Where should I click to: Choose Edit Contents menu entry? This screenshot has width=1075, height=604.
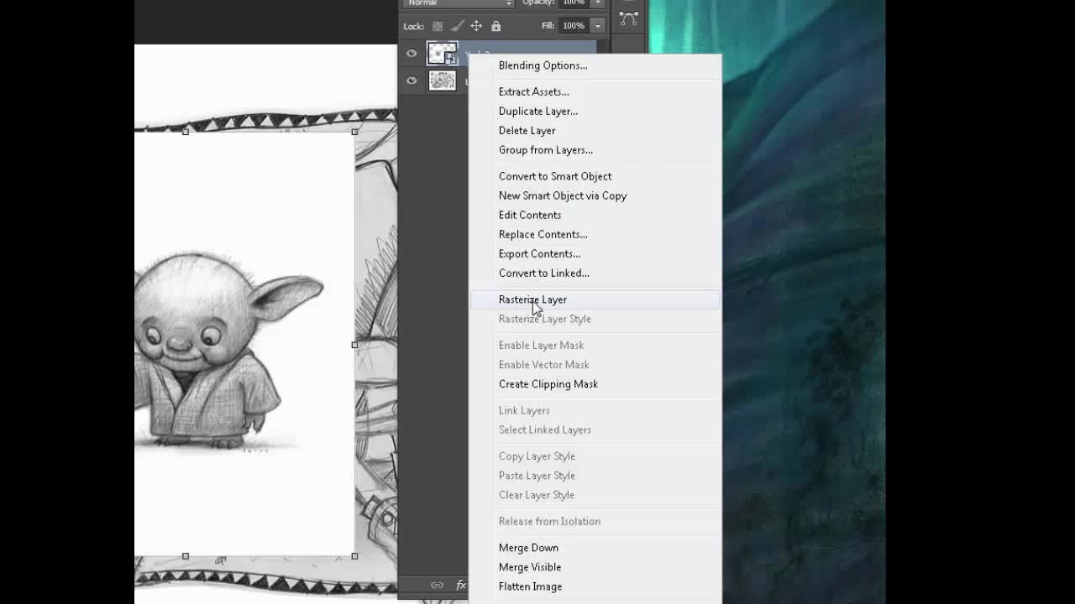529,215
